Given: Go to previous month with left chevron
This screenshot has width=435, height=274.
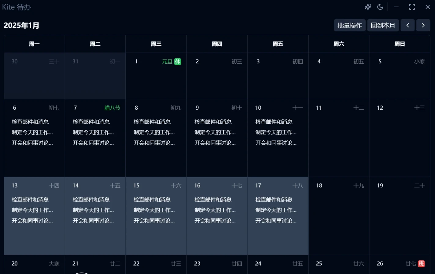Looking at the screenshot, I should [x=407, y=25].
